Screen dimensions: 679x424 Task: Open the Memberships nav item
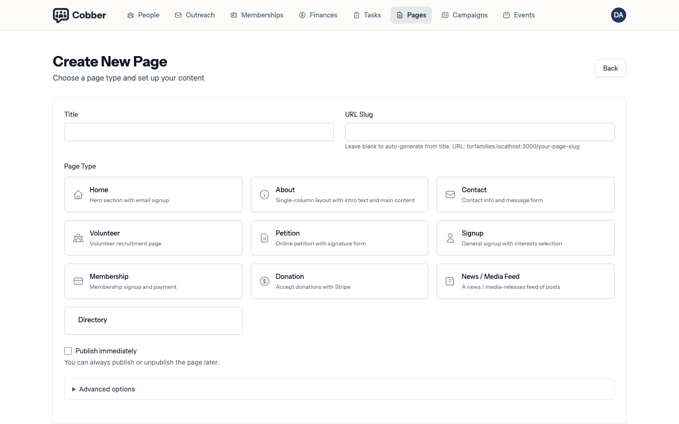[x=257, y=15]
